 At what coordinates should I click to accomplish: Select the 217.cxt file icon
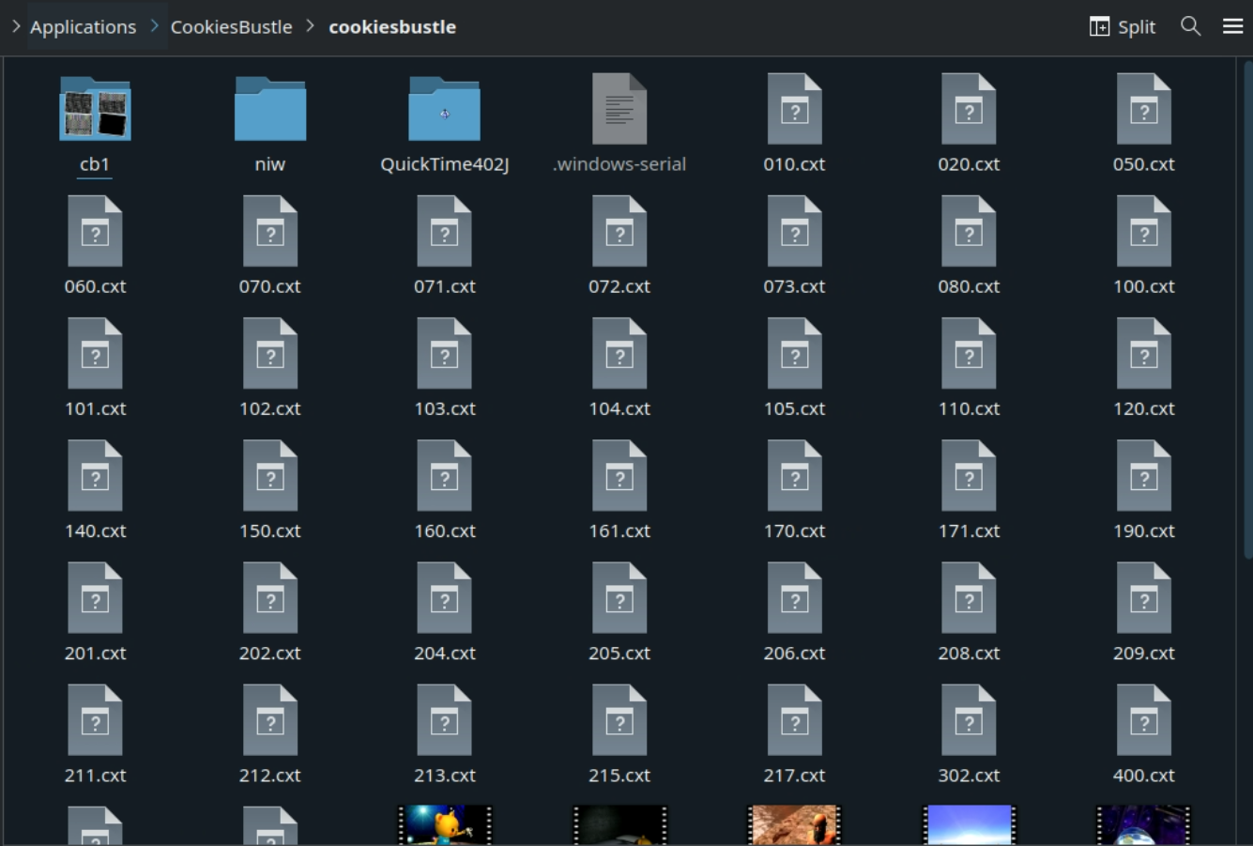click(x=795, y=720)
